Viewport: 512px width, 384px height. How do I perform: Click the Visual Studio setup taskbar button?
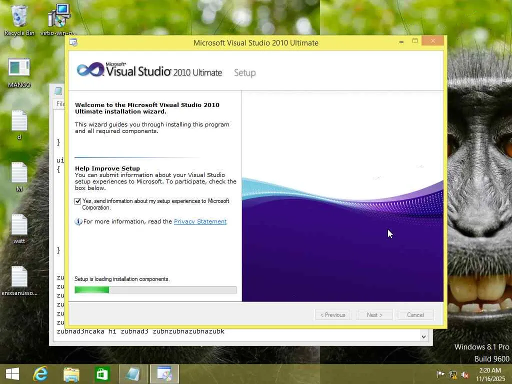164,374
